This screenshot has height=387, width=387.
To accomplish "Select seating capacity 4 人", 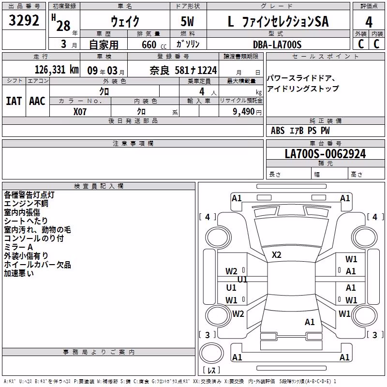I will 208,92.
